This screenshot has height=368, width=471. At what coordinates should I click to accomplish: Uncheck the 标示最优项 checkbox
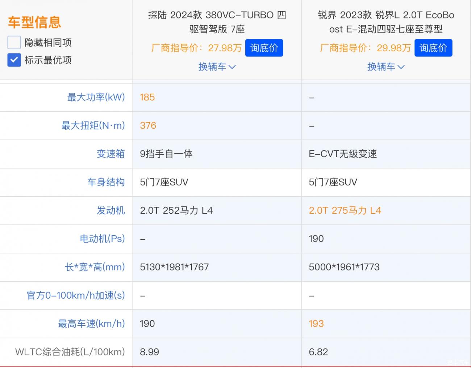point(14,60)
